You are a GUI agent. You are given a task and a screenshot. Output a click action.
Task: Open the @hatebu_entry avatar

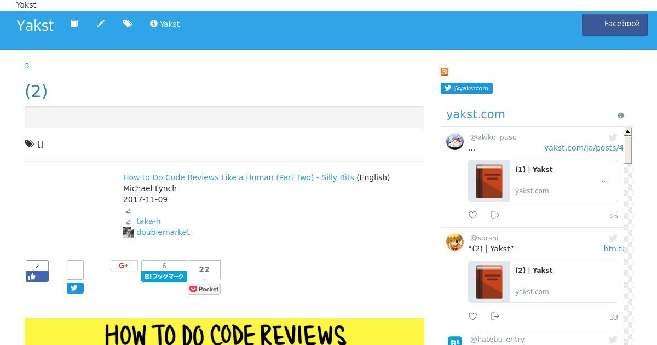click(x=455, y=340)
